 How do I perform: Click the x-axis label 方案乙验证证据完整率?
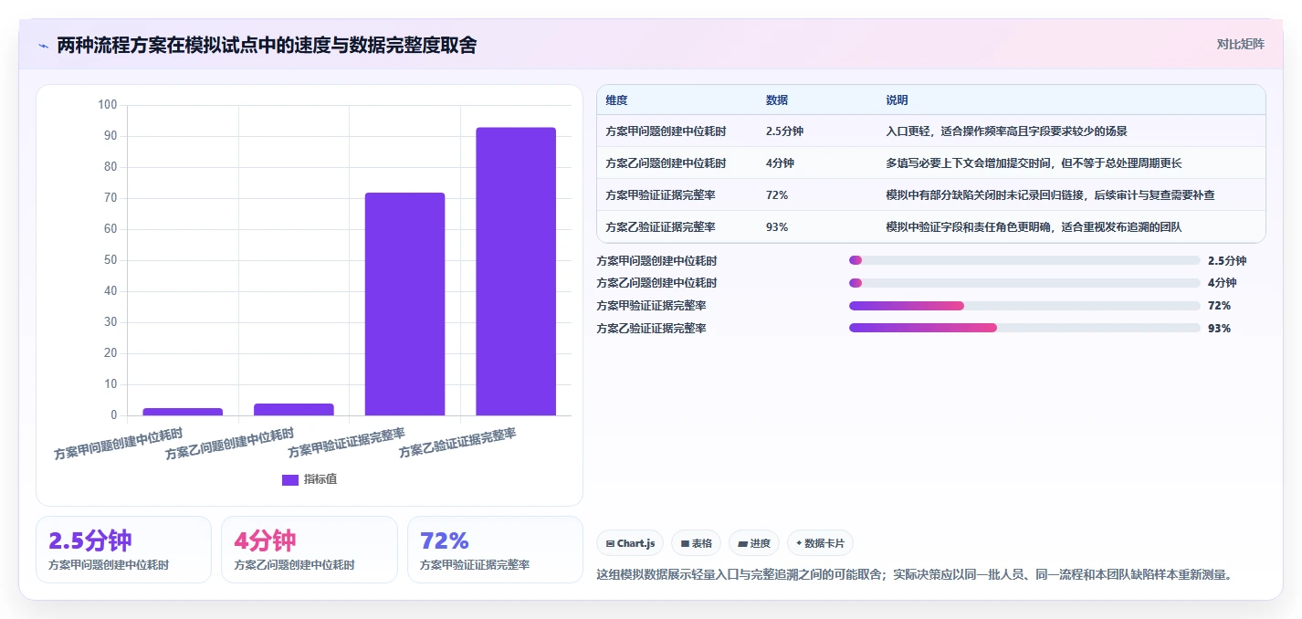[x=457, y=444]
